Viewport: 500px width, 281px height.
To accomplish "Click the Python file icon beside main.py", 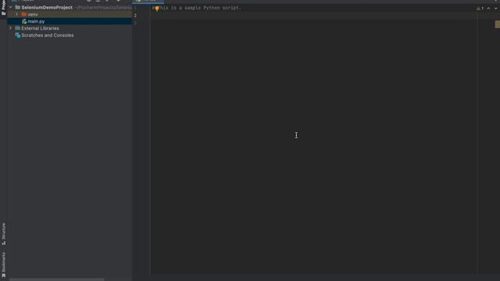I will pyautogui.click(x=24, y=21).
